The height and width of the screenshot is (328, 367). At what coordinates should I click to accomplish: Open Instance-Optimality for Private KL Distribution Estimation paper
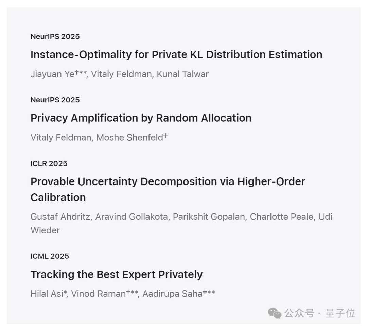coord(176,55)
